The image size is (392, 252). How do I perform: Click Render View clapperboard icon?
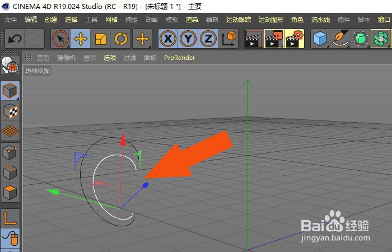254,39
